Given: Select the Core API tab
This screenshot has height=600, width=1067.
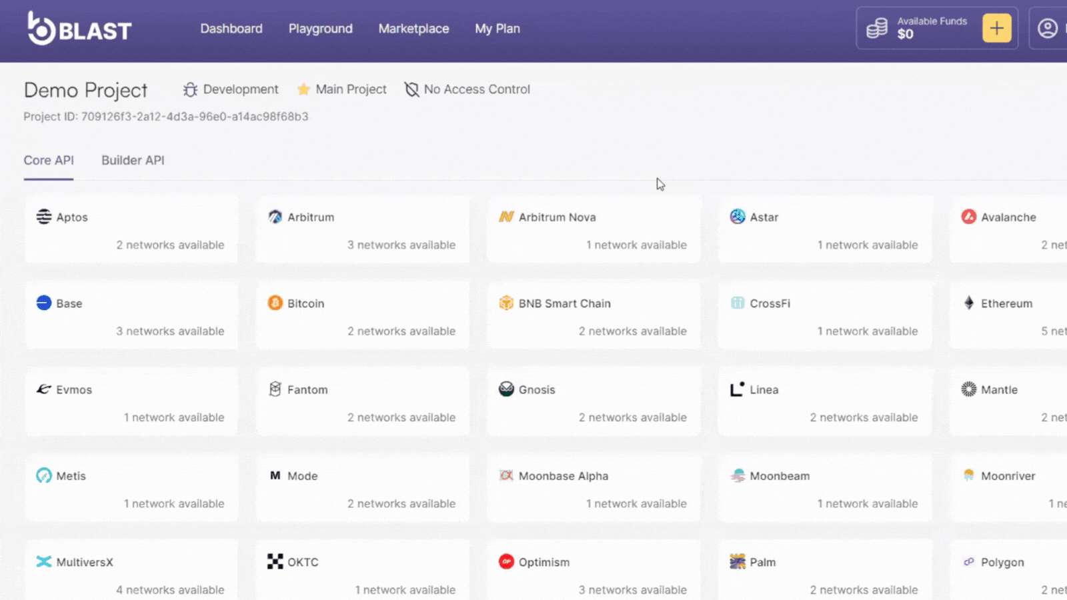Looking at the screenshot, I should tap(49, 161).
